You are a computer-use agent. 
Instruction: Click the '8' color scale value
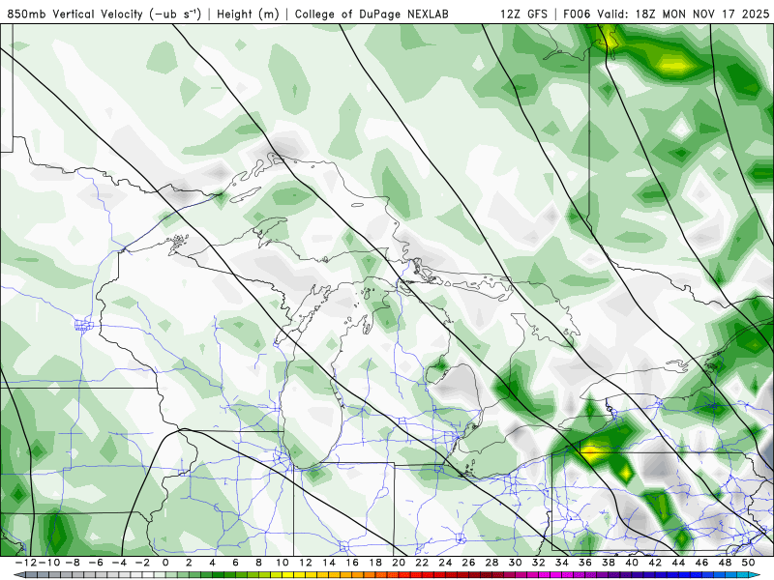(x=258, y=563)
